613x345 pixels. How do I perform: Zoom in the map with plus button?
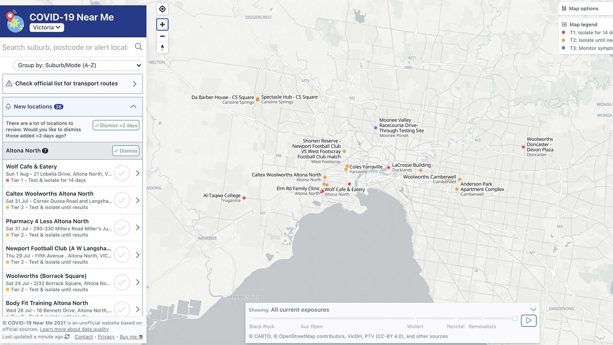[163, 25]
